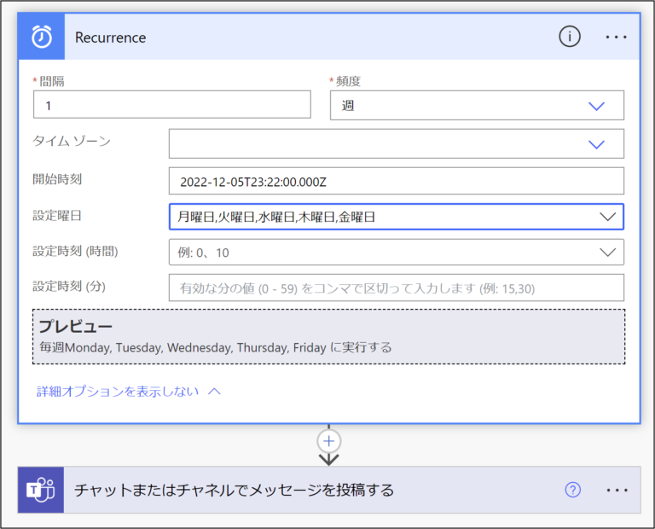Click the タイム ゾーン label
The height and width of the screenshot is (529, 655).
tap(72, 142)
